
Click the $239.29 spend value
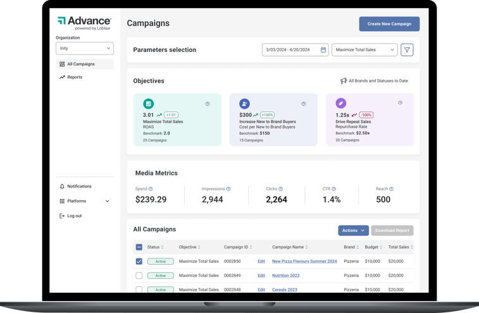151,200
